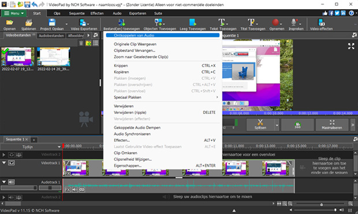The width and height of the screenshot is (358, 214).
Task: Choose Ontkoppelen van Audio in the menu
Action: [x=163, y=35]
